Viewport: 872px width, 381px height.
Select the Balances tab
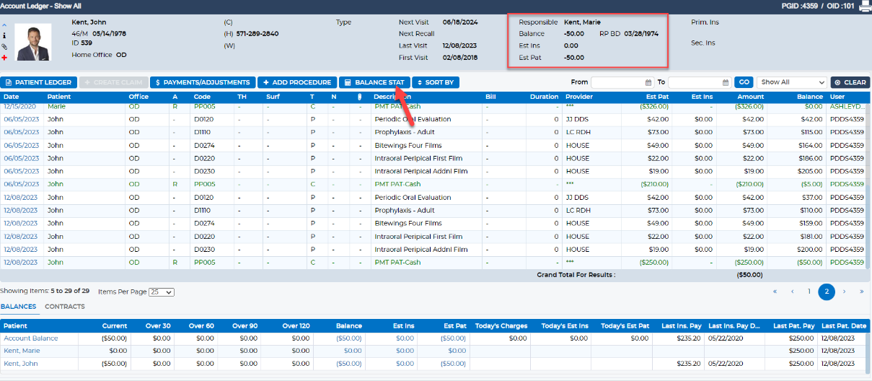pyautogui.click(x=18, y=307)
